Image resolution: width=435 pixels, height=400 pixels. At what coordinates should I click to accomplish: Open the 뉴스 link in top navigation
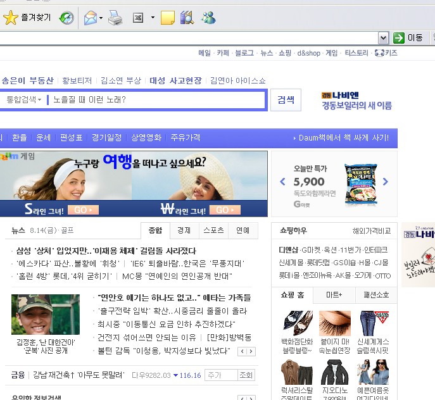267,53
